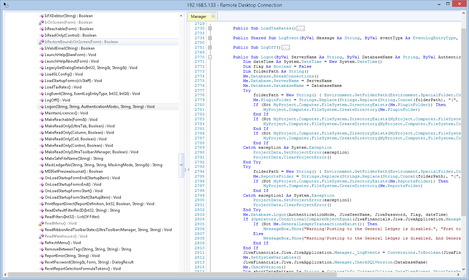Click the collapsed ellipsis box after LogOff()
The image size is (469, 280).
(x=285, y=48)
